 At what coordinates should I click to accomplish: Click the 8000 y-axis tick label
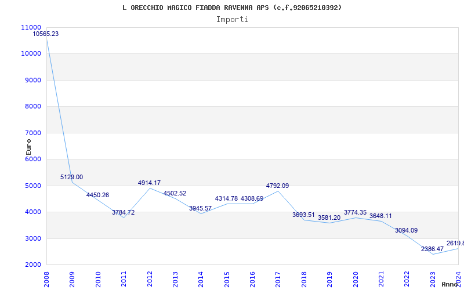[x=32, y=107]
